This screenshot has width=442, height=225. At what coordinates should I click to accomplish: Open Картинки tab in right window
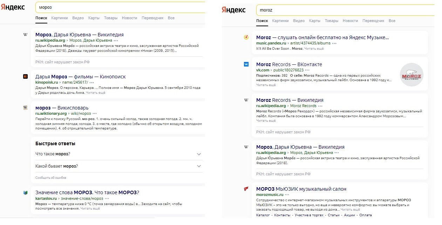click(x=280, y=21)
